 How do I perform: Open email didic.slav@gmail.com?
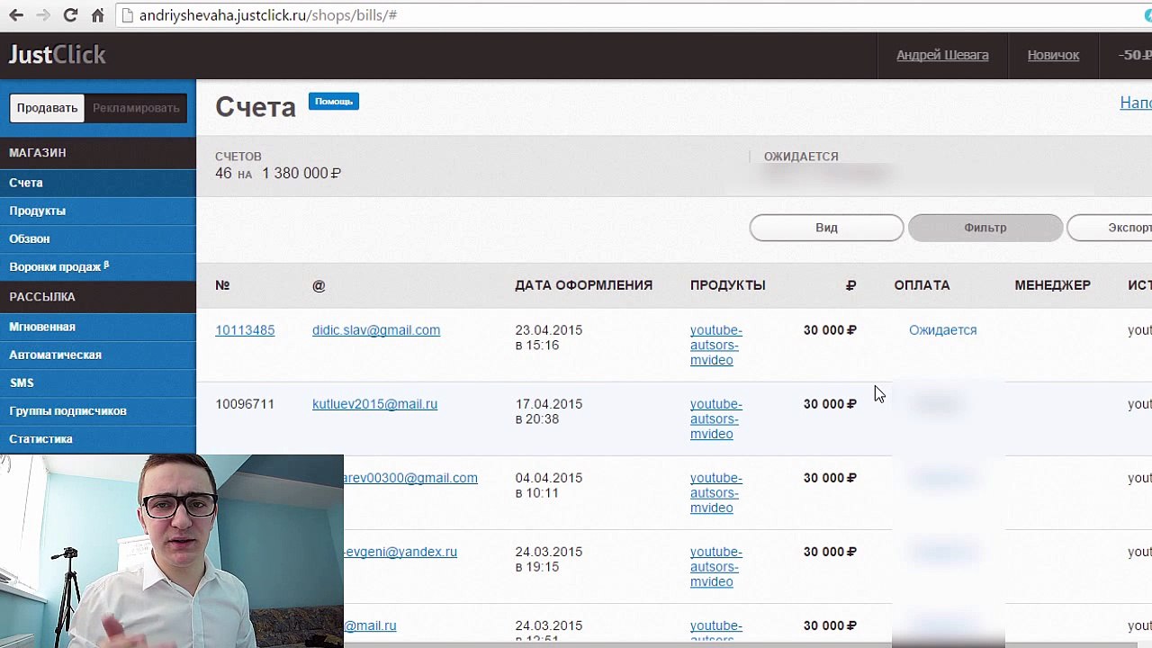376,330
